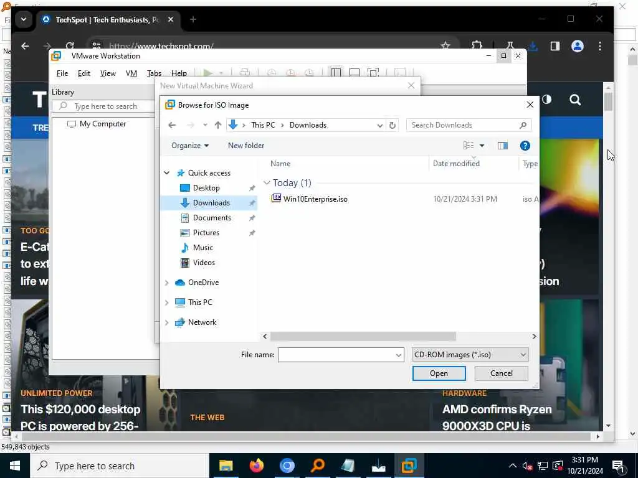Cancel the Browse for ISO Image dialog
This screenshot has height=478, width=638.
[x=501, y=373]
